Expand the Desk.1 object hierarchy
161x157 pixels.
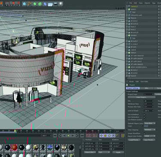pyautogui.click(x=127, y=30)
